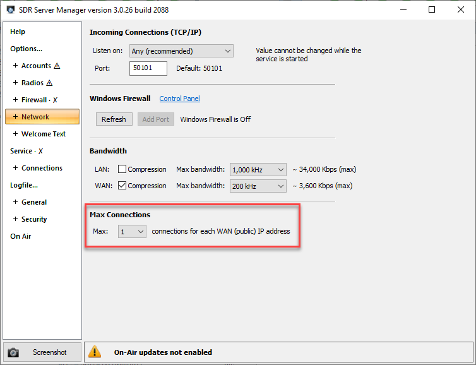
Task: Select Welcome Text in sidebar
Action: pyautogui.click(x=43, y=134)
